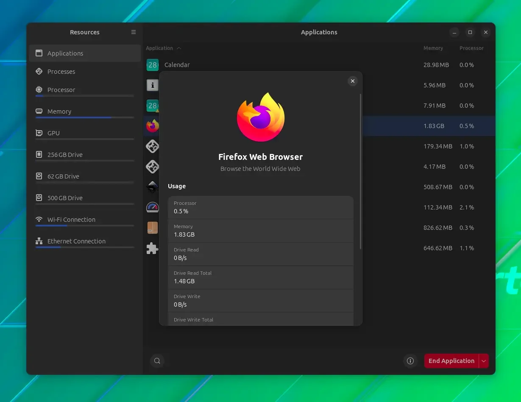
Task: Click the Wi-Fi Connection usage bar
Action: point(85,226)
